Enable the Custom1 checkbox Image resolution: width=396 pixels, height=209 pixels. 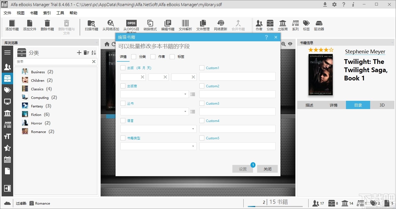pos(201,68)
